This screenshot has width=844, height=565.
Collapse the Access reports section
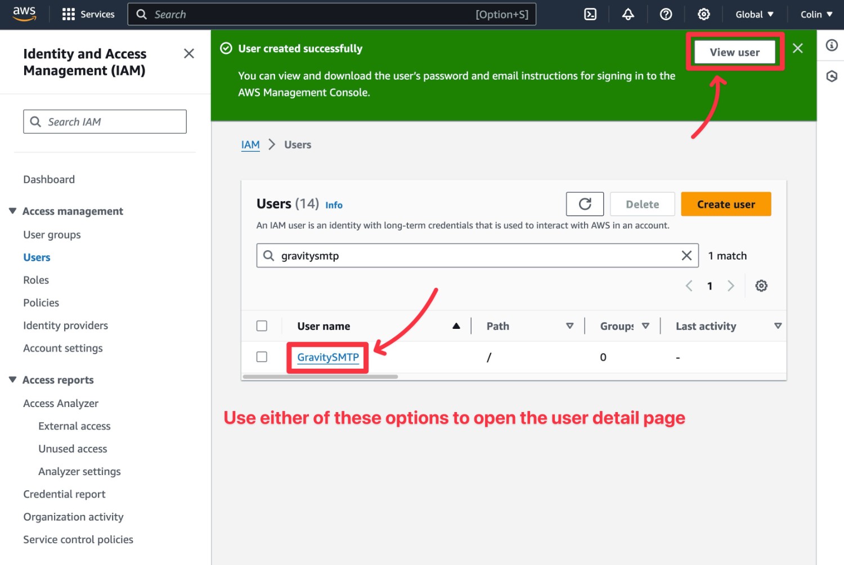[x=12, y=379]
